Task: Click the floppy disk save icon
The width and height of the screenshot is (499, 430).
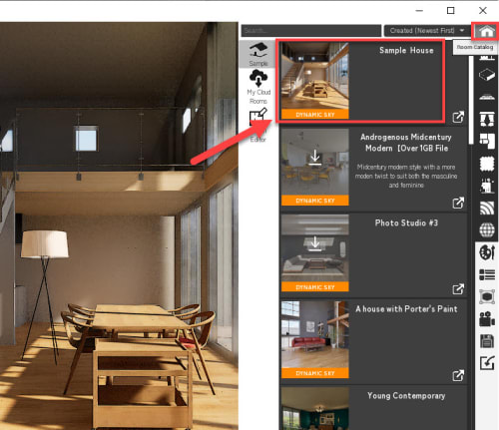Action: point(487,341)
